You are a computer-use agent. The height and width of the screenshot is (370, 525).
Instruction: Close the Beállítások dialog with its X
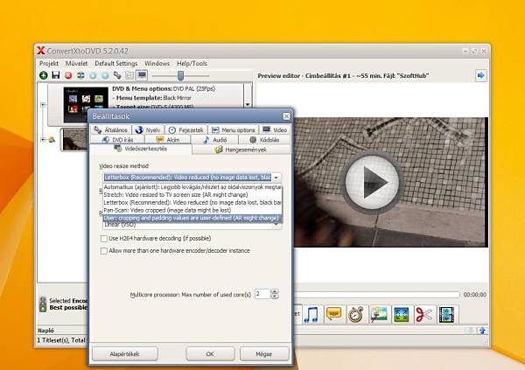286,116
